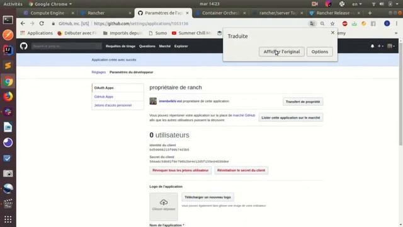Viewport: 403px width, 227px height.
Task: Select GitHub Apps in the sidebar
Action: (118, 96)
